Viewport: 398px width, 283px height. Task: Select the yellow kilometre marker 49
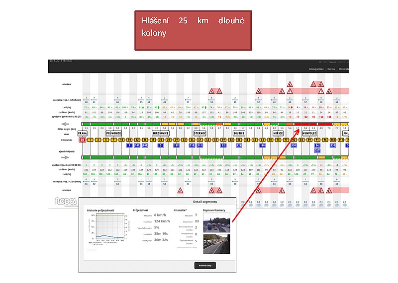point(223,140)
